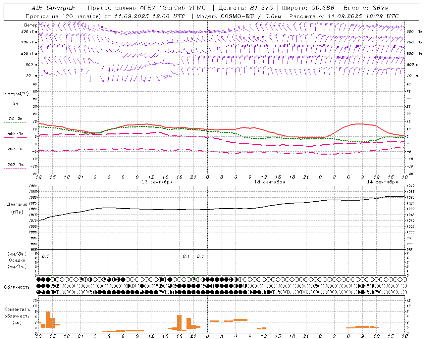
Task: Click the "(мм/3ч.)" precipitation unit label
Action: 17,254
